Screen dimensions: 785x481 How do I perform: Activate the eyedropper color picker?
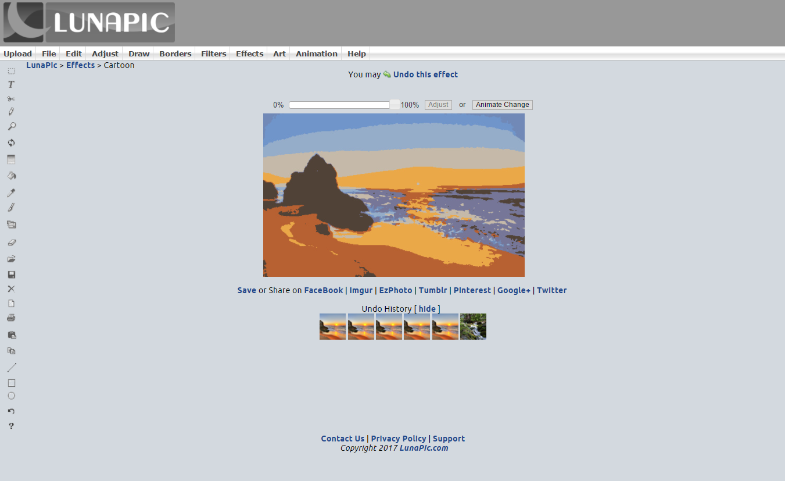click(x=11, y=193)
